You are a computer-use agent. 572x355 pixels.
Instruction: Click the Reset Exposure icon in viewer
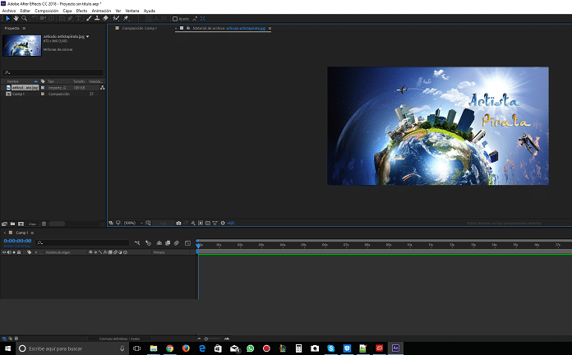coord(223,223)
